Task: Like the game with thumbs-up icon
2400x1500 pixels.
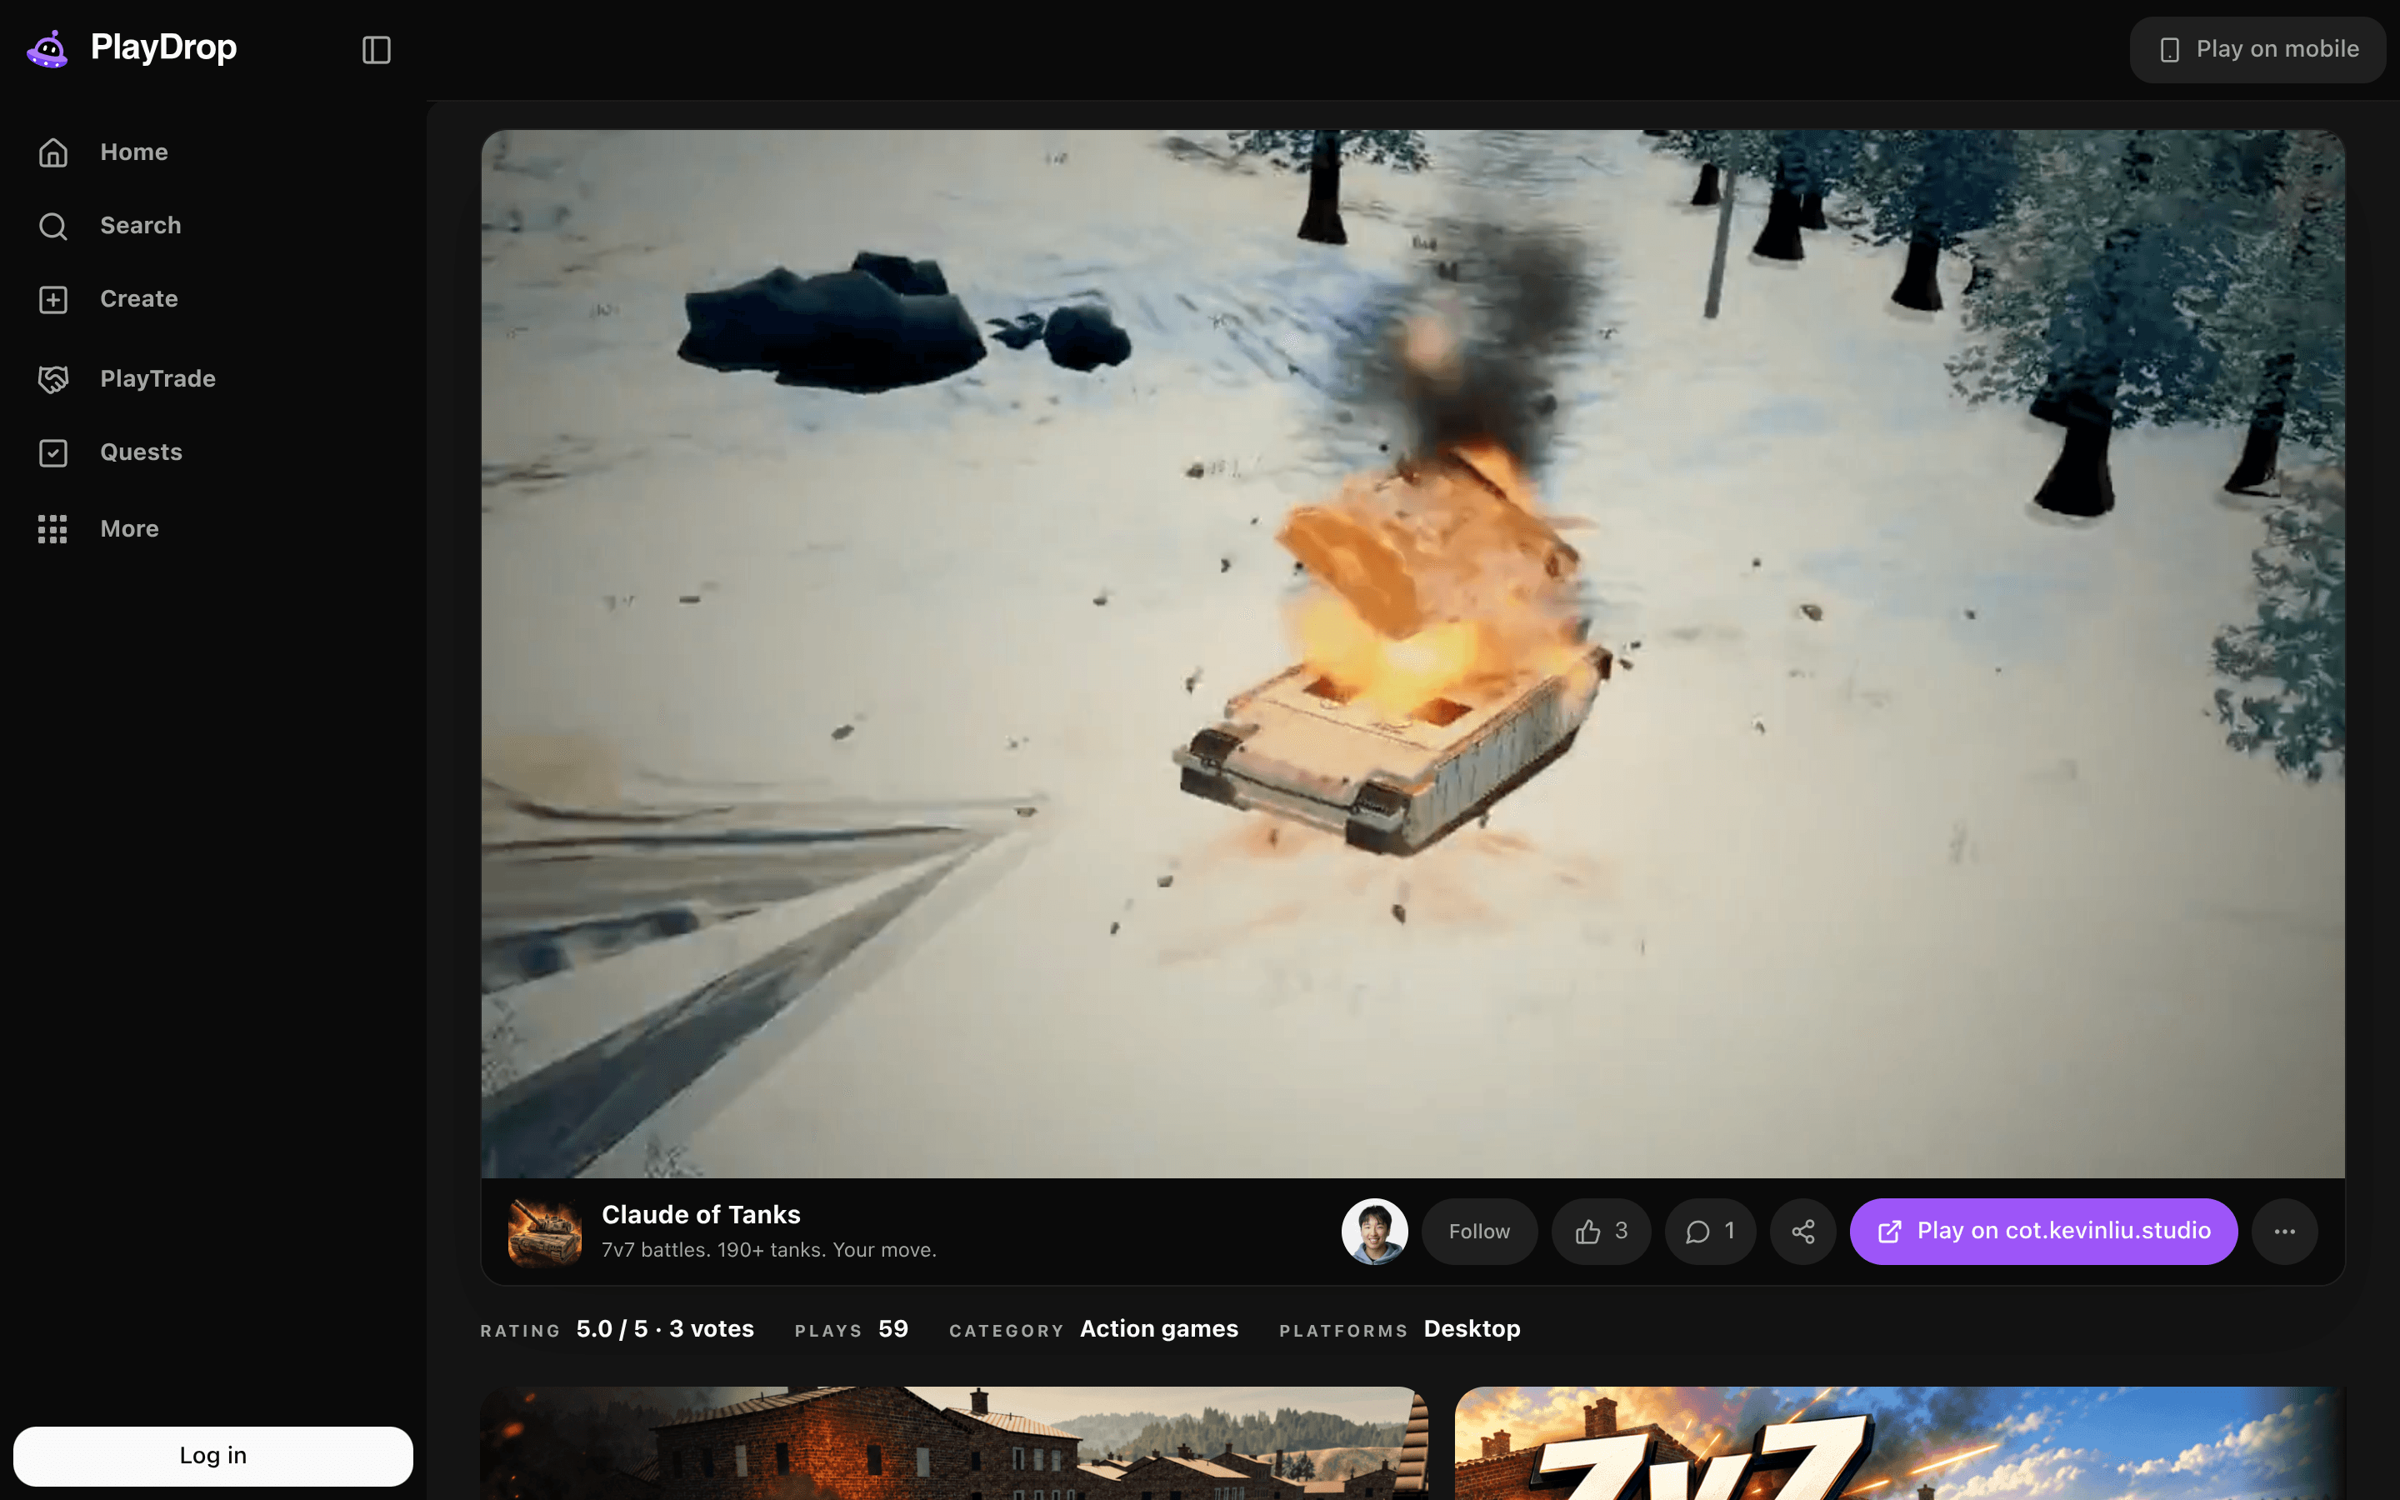Action: click(x=1601, y=1231)
